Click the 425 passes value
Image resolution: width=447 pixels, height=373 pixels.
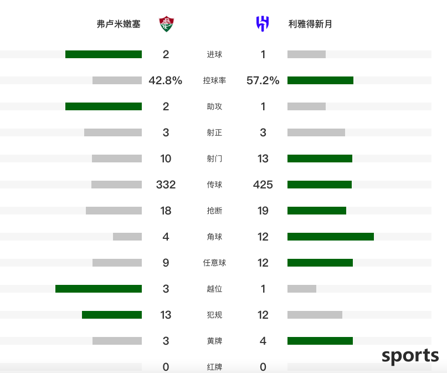pyautogui.click(x=263, y=185)
